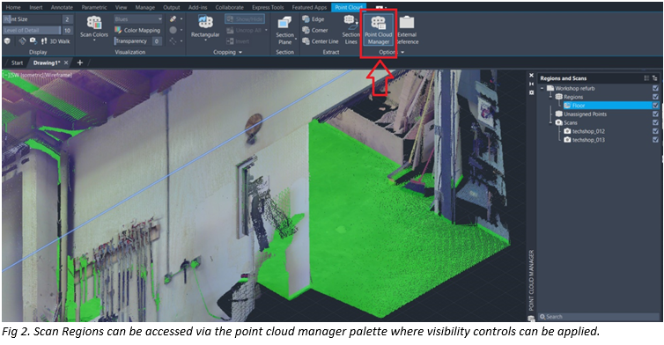Switch to the Parametric ribbon tab
Viewport: 664px width, 345px height.
tap(94, 7)
